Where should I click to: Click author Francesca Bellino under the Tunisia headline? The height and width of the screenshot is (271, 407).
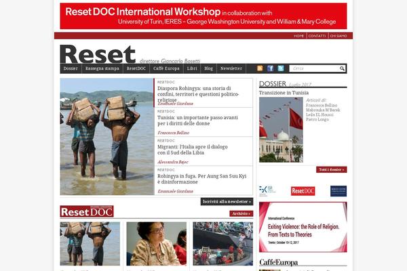pos(174,133)
